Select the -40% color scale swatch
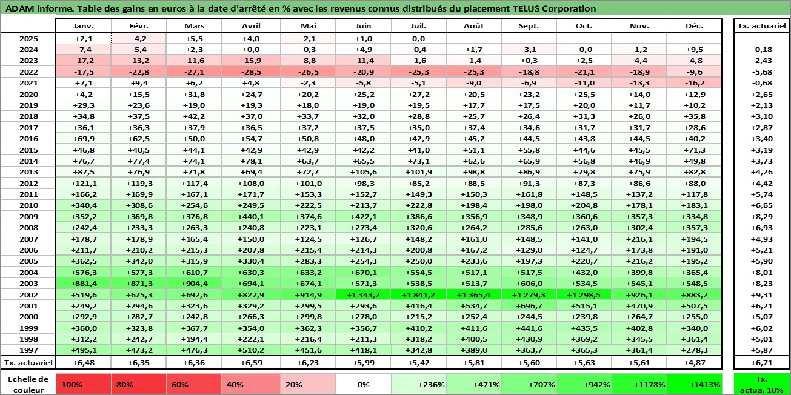The image size is (791, 395). [x=250, y=384]
